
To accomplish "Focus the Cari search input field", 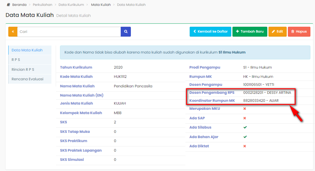I will 69,31.
